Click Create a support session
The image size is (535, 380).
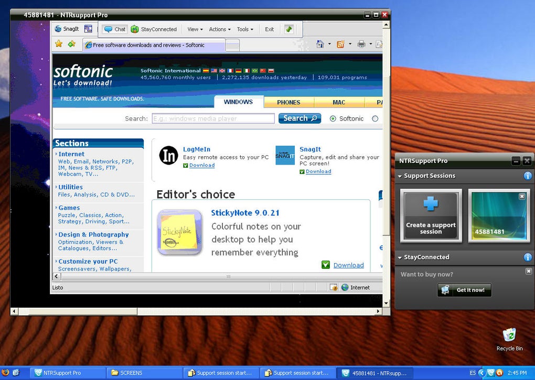tap(431, 216)
